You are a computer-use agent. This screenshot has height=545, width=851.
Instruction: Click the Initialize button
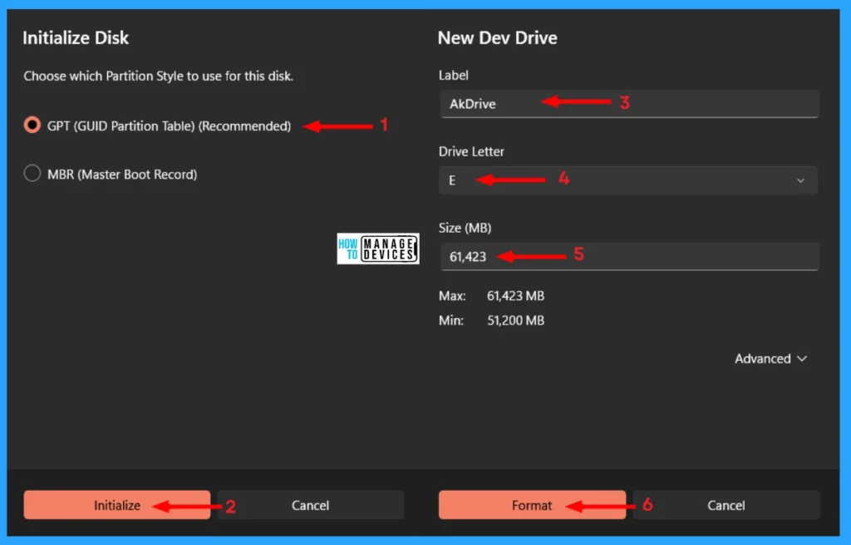tap(116, 505)
